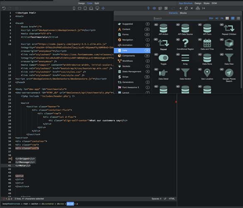Screen dimensions: 243x208
Task: Insert the API Action element
Action: pos(163,30)
